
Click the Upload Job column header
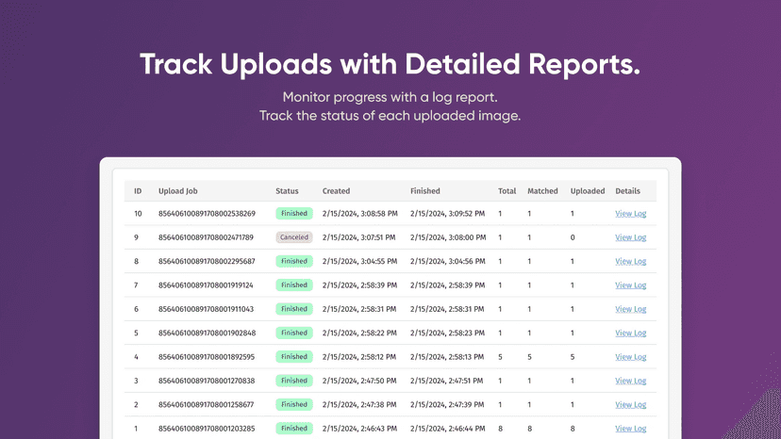[x=178, y=191]
